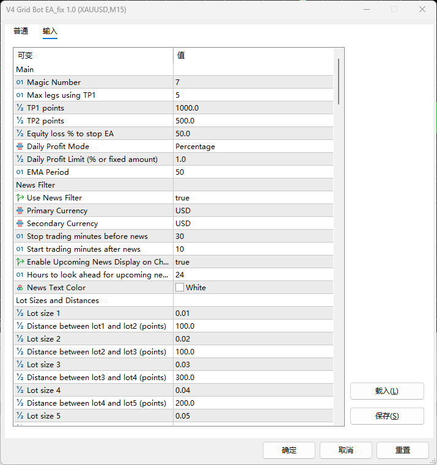Image resolution: width=437 pixels, height=465 pixels.
Task: Edit the Magic Number value 7
Action: tap(253, 82)
